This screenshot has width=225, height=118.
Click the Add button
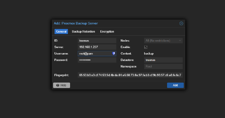click(x=175, y=85)
